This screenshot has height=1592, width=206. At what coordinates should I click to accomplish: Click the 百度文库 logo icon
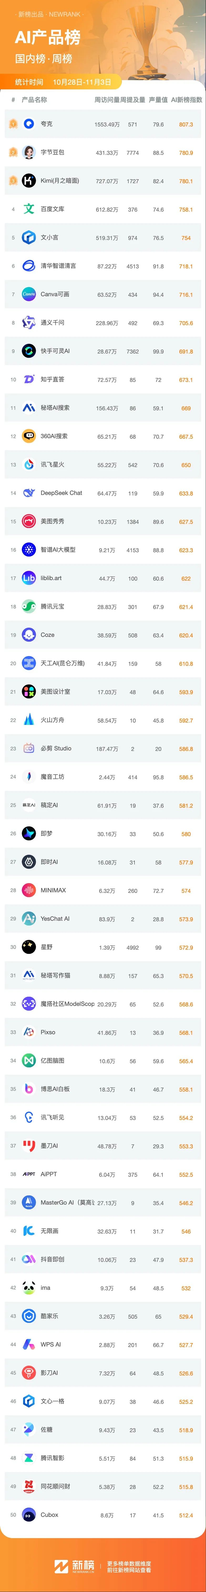28,209
